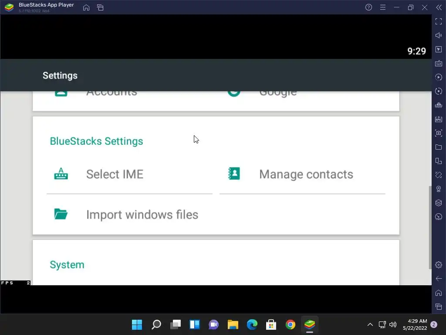Image resolution: width=446 pixels, height=335 pixels.
Task: Open recent apps icon at sidebar bottom
Action: click(x=439, y=307)
